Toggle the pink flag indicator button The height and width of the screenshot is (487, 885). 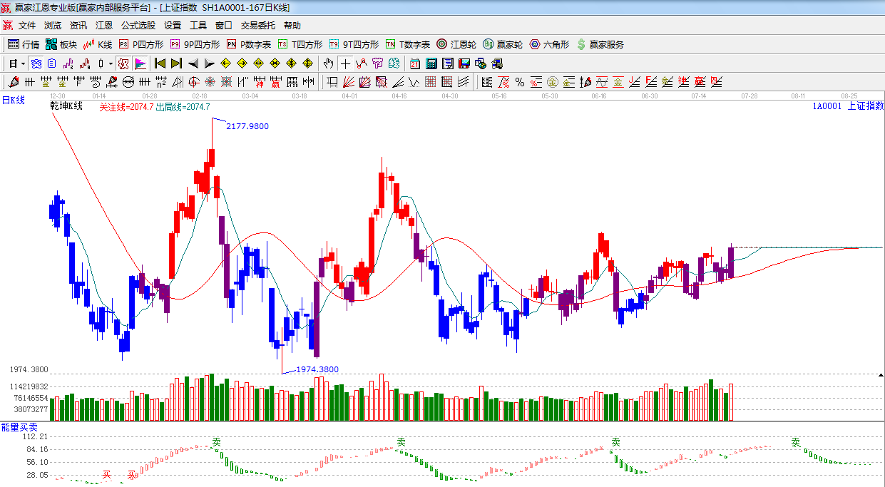point(140,63)
